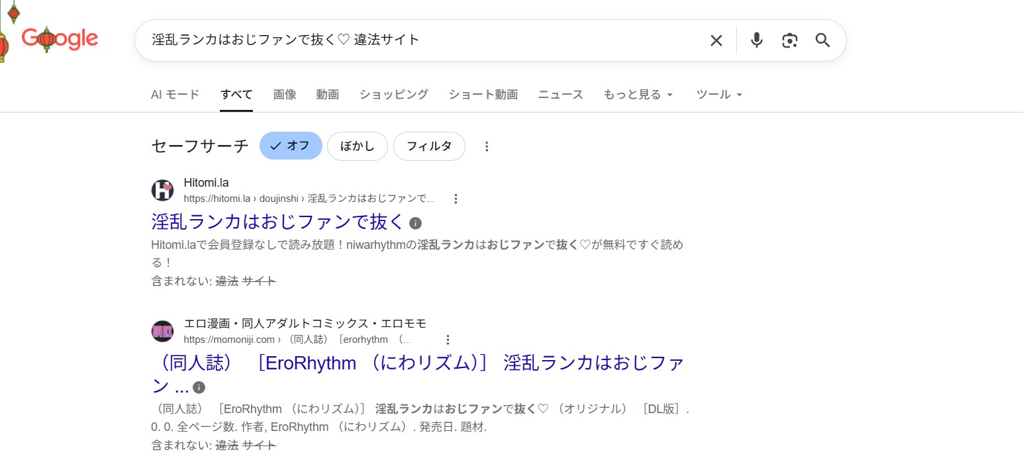This screenshot has width=1023, height=470.
Task: Switch to the 動画 tab
Action: pyautogui.click(x=328, y=95)
